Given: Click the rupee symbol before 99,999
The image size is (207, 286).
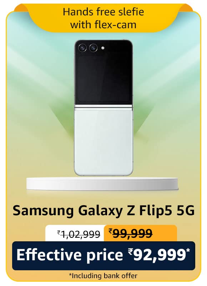Looking at the screenshot, I should (110, 231).
